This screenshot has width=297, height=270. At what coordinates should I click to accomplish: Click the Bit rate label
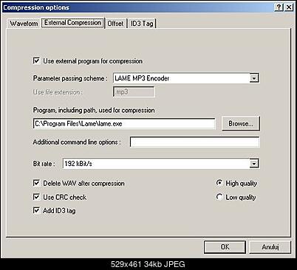pyautogui.click(x=44, y=164)
